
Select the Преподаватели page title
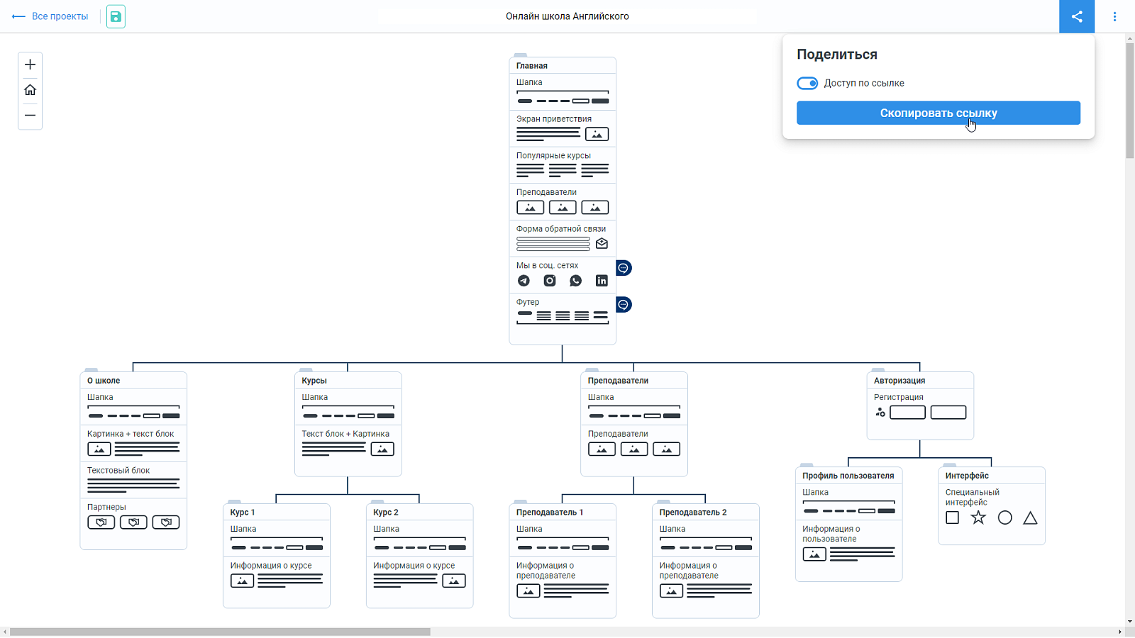(x=618, y=381)
